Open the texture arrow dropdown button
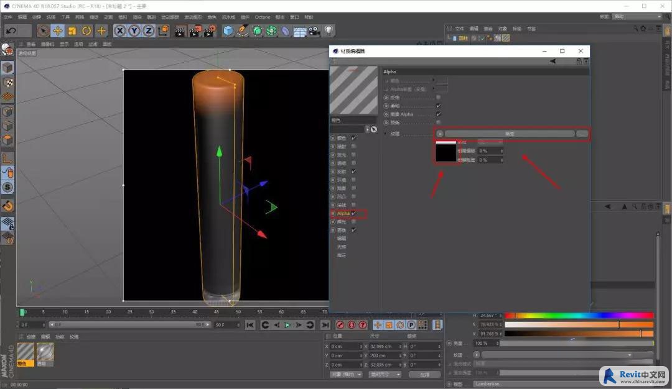 pos(440,134)
